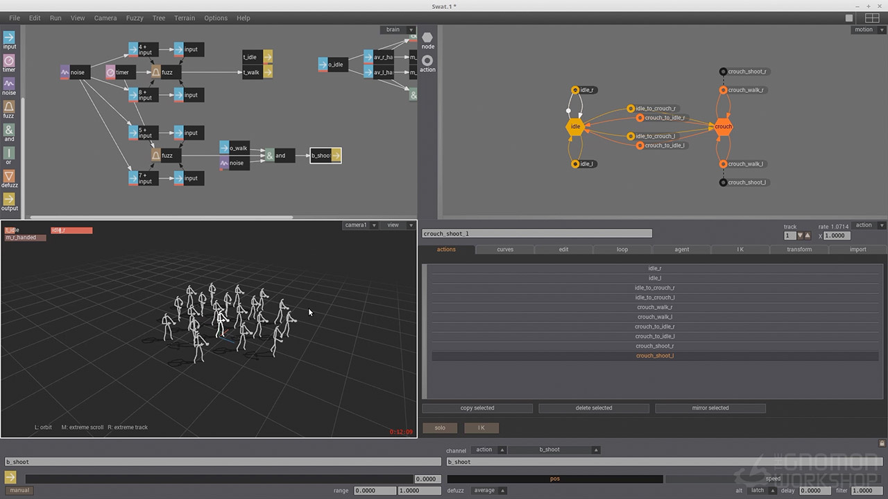888x499 pixels.
Task: Click the pos value bar
Action: pos(555,479)
